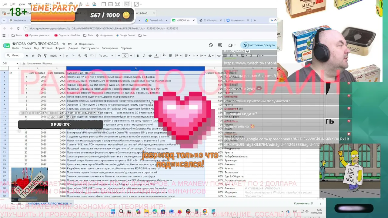Apply bold formatting to selection
Viewport: 388px width, 218px height.
click(138, 56)
